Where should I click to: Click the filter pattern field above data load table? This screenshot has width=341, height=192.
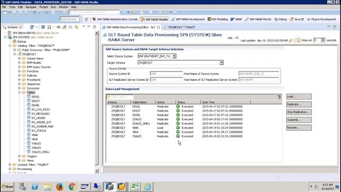(x=120, y=97)
